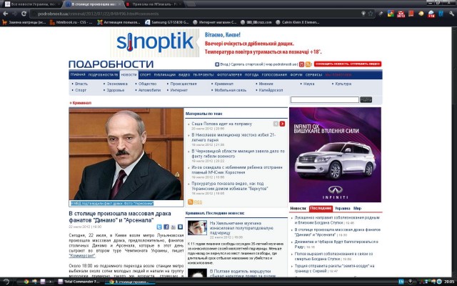Open ФОТОГАЛЕРЕЯ in the main navigation
This screenshot has height=286, width=457.
pyautogui.click(x=229, y=74)
